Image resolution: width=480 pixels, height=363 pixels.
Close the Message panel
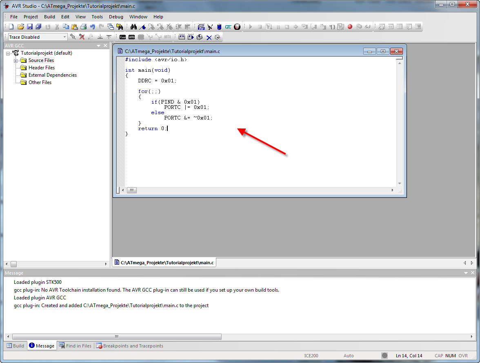(x=473, y=273)
